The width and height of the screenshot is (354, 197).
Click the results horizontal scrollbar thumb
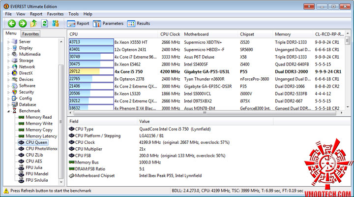tap(205, 113)
